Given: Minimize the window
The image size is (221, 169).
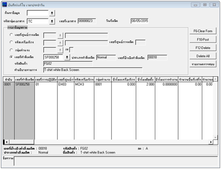Looking at the screenshot, I should (196, 5).
